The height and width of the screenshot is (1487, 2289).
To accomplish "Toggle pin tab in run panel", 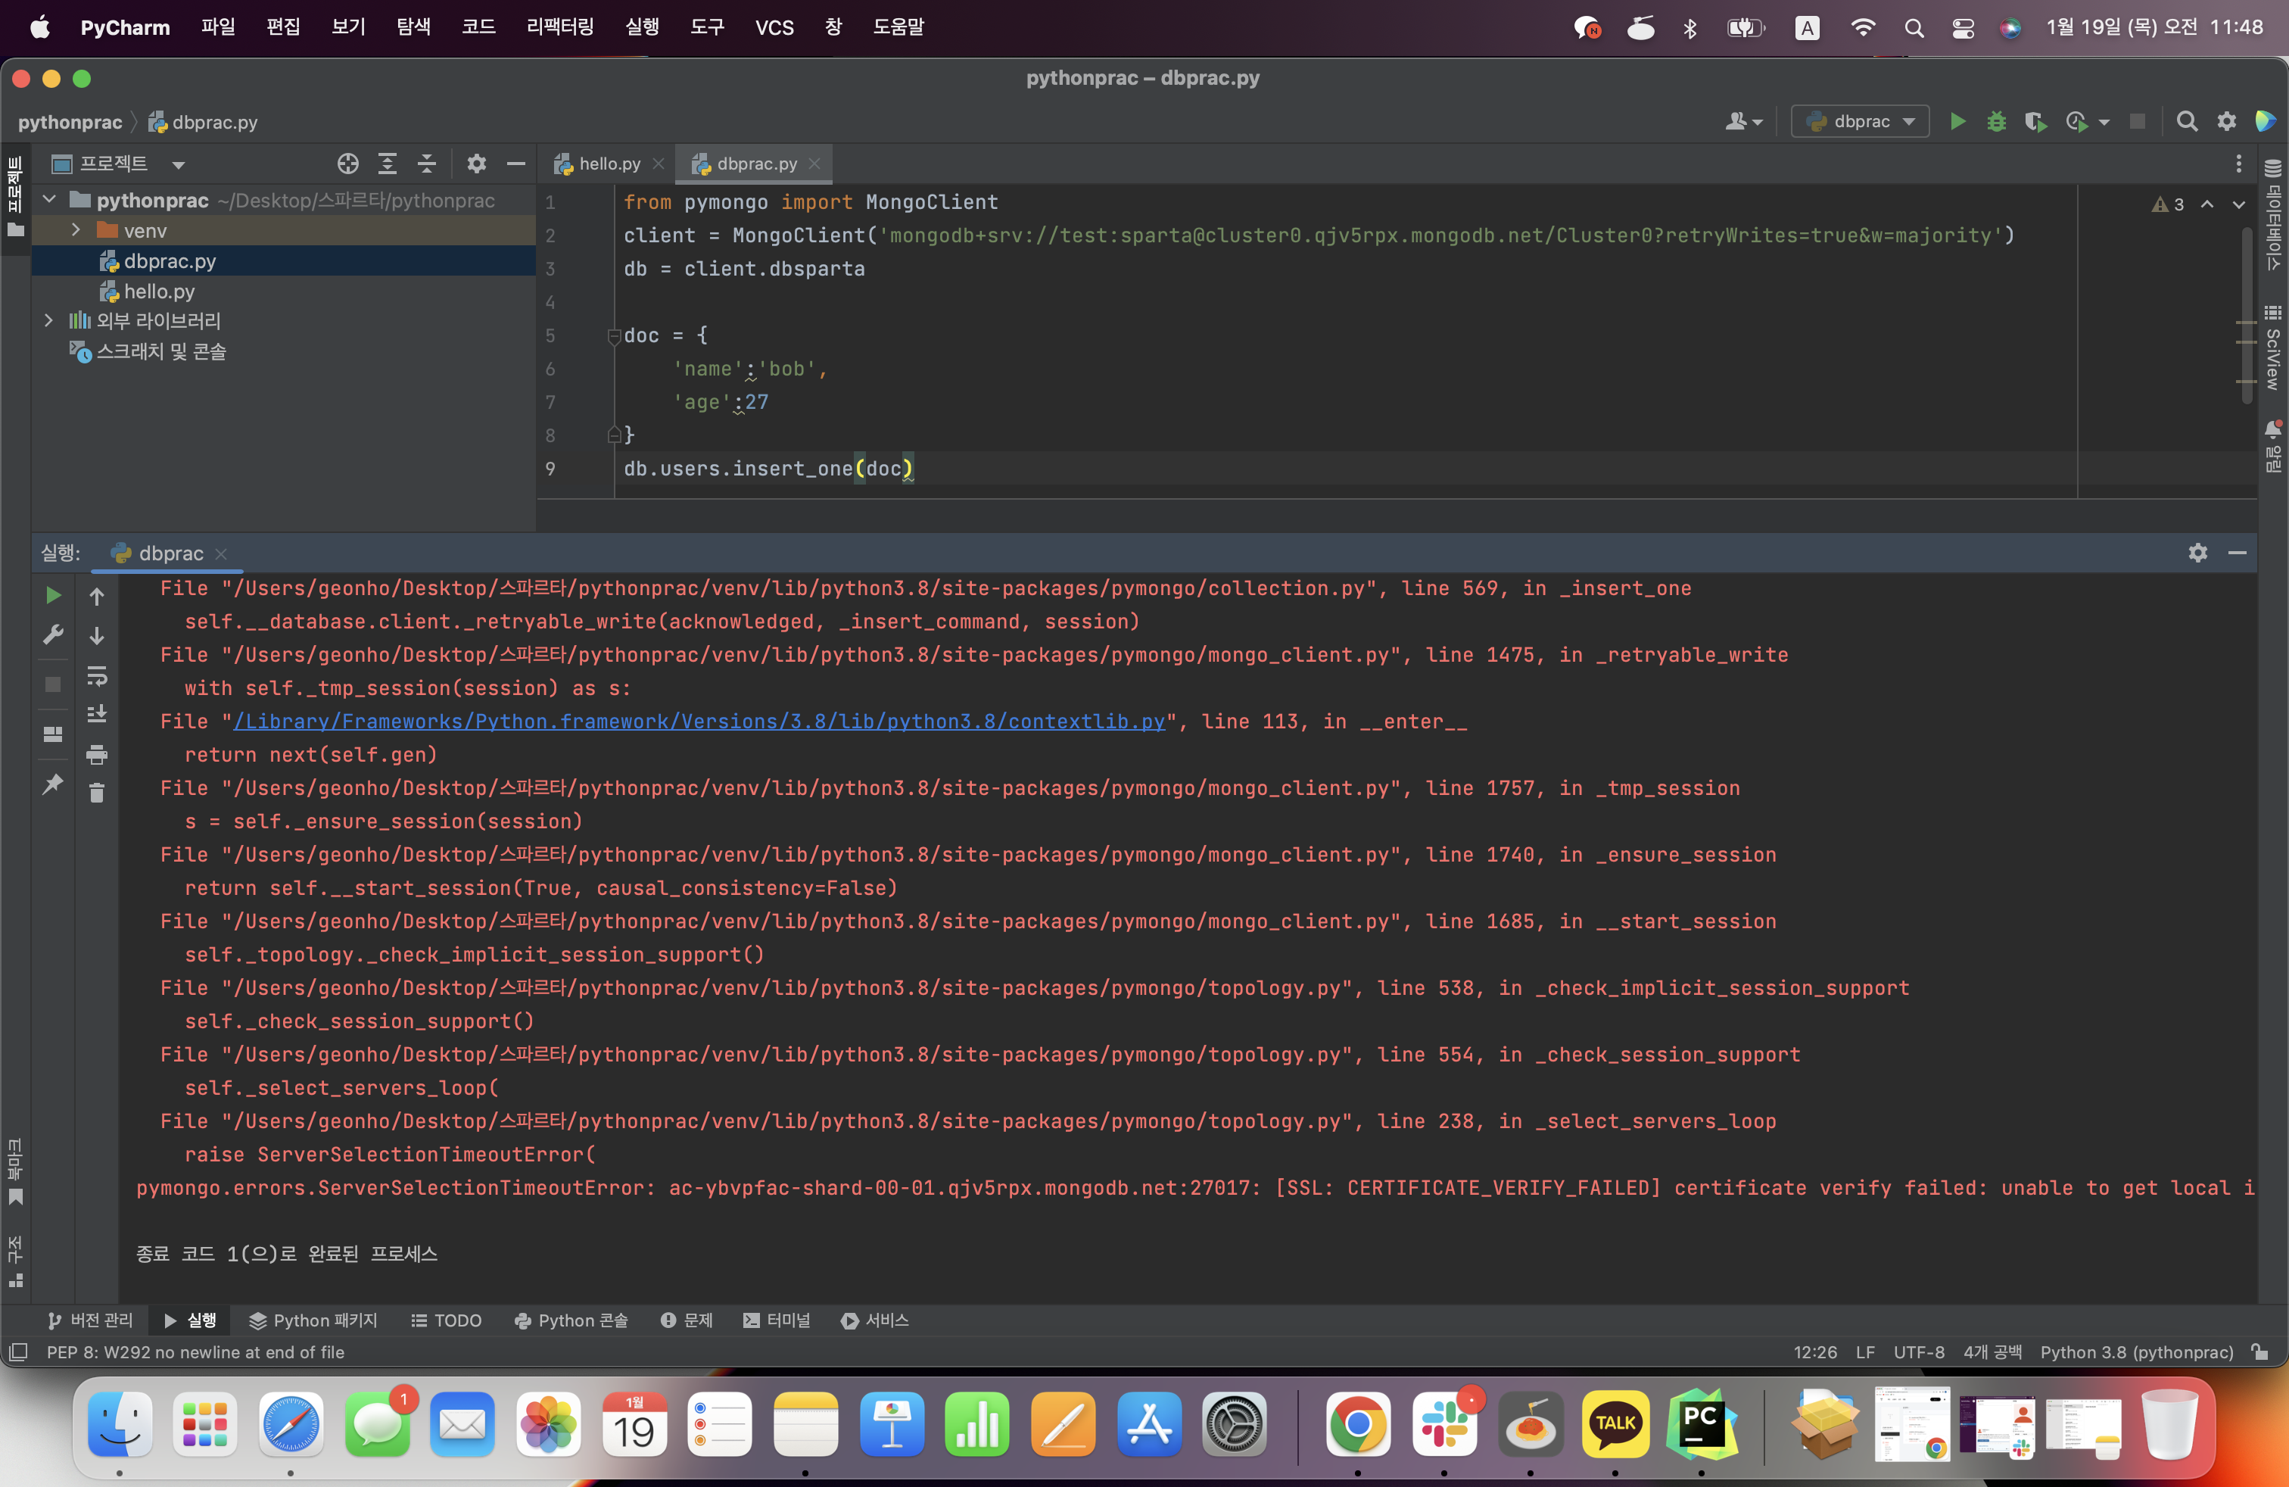I will tap(53, 784).
